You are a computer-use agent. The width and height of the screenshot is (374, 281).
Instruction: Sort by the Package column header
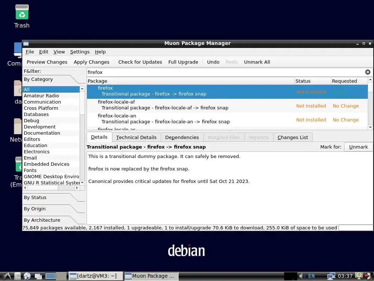point(190,81)
